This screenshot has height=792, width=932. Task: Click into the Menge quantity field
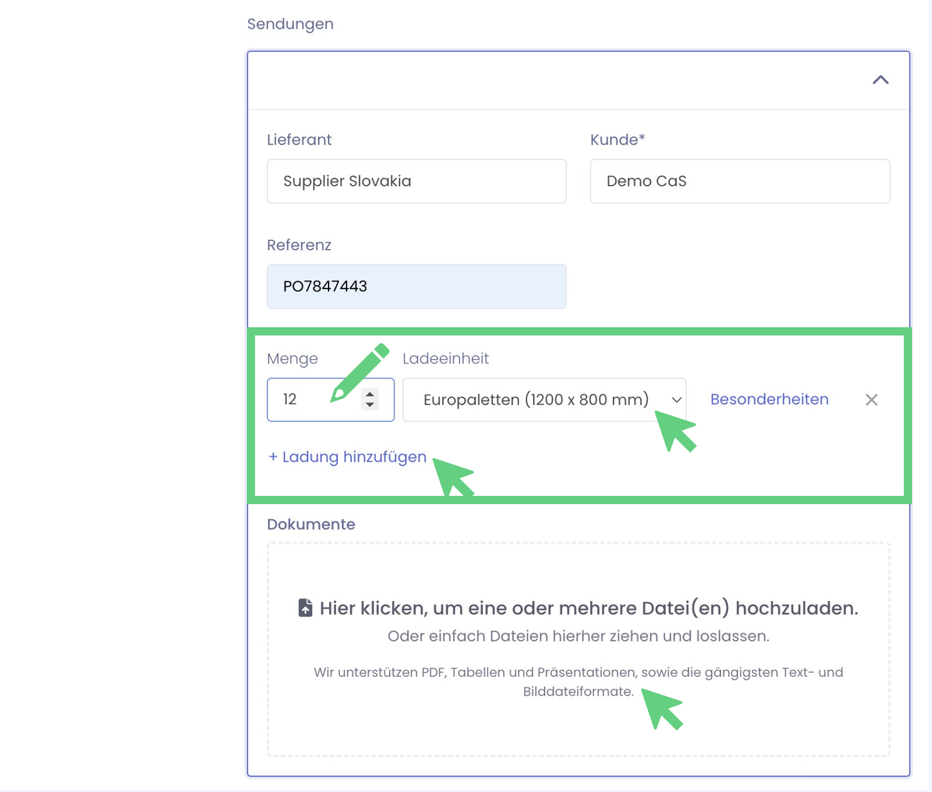tap(311, 400)
